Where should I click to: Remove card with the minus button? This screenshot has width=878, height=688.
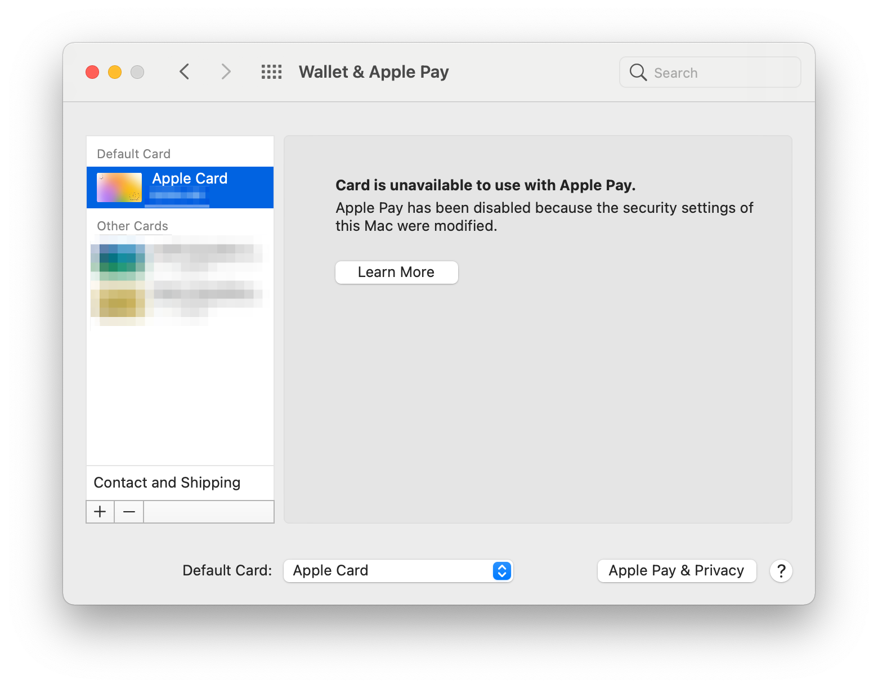pos(129,512)
